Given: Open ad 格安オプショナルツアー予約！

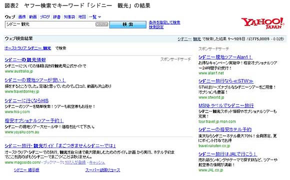Looking at the screenshot, I should [x=34, y=120].
